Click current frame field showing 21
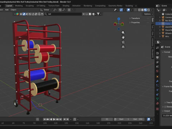Screen dimensions: 172x129 [x=107, y=119]
